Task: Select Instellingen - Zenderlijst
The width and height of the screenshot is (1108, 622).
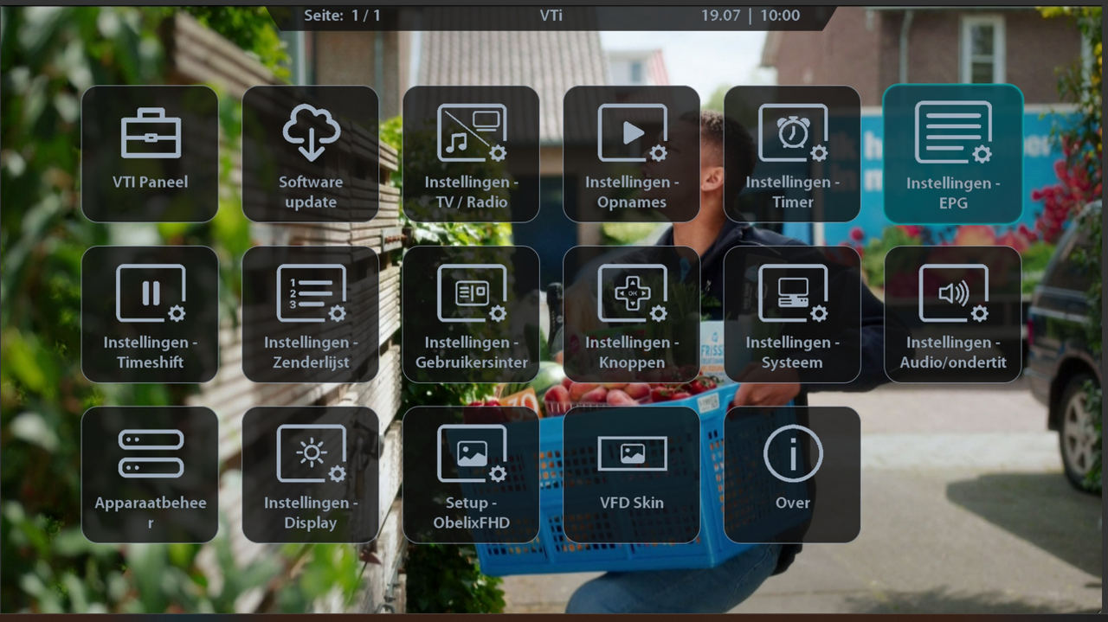Action: [x=310, y=313]
